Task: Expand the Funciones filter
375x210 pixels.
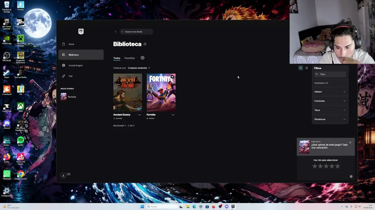Action: click(330, 101)
